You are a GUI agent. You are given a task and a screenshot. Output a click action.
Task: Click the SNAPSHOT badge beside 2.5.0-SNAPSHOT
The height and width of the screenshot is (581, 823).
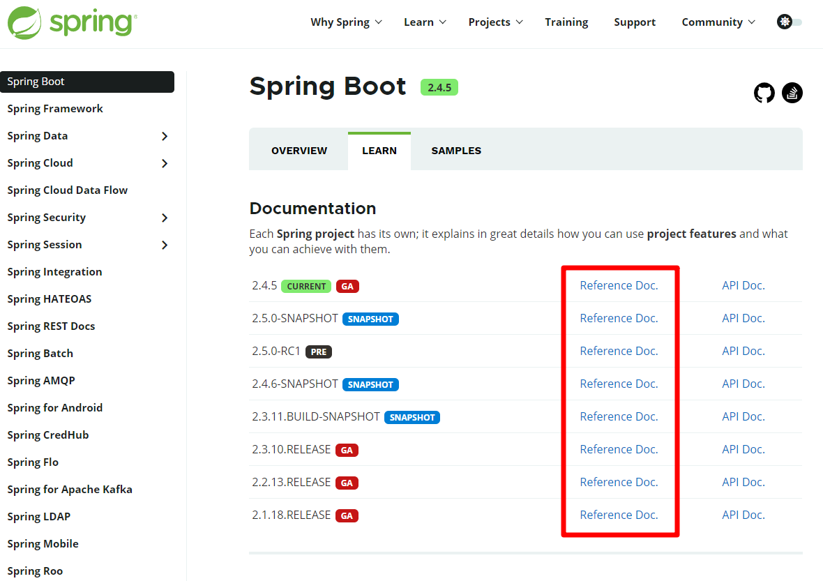point(370,319)
